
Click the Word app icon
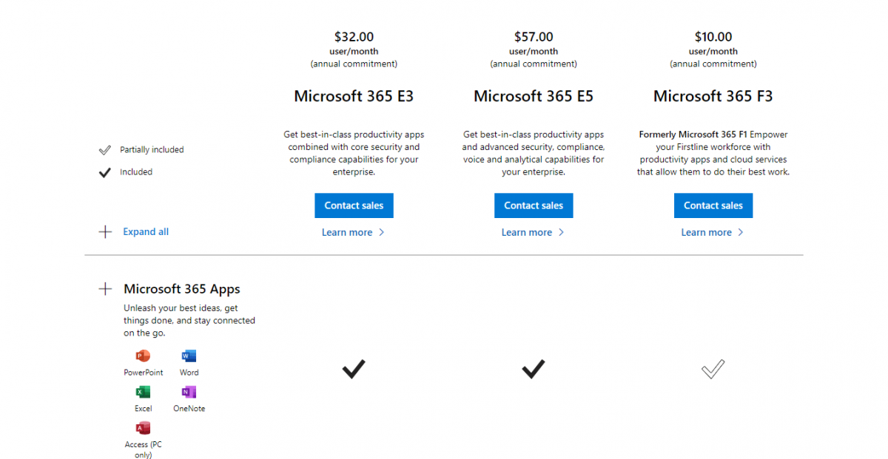point(188,355)
